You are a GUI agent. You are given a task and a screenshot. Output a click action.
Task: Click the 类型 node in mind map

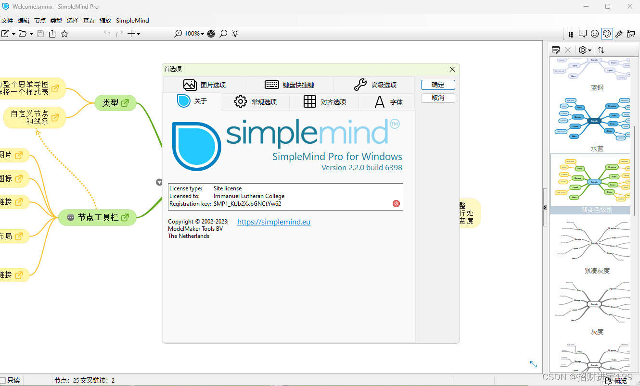pos(115,103)
